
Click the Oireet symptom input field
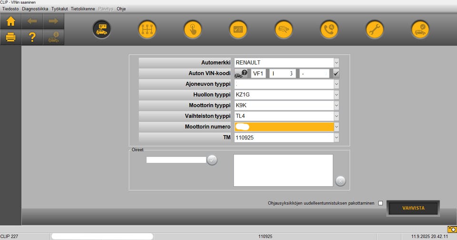176,160
